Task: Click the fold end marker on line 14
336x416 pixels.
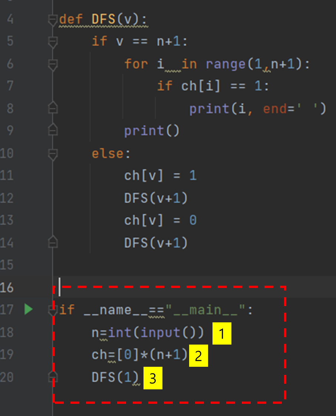Action: coord(53,241)
